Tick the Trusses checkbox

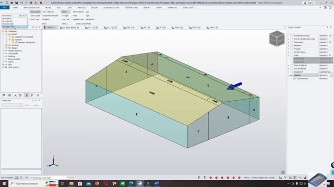pyautogui.click(x=292, y=49)
